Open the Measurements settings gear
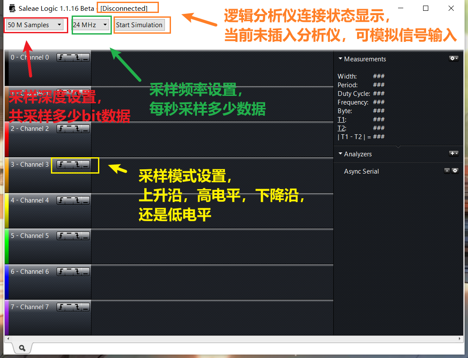Image resolution: width=468 pixels, height=358 pixels. coord(453,58)
